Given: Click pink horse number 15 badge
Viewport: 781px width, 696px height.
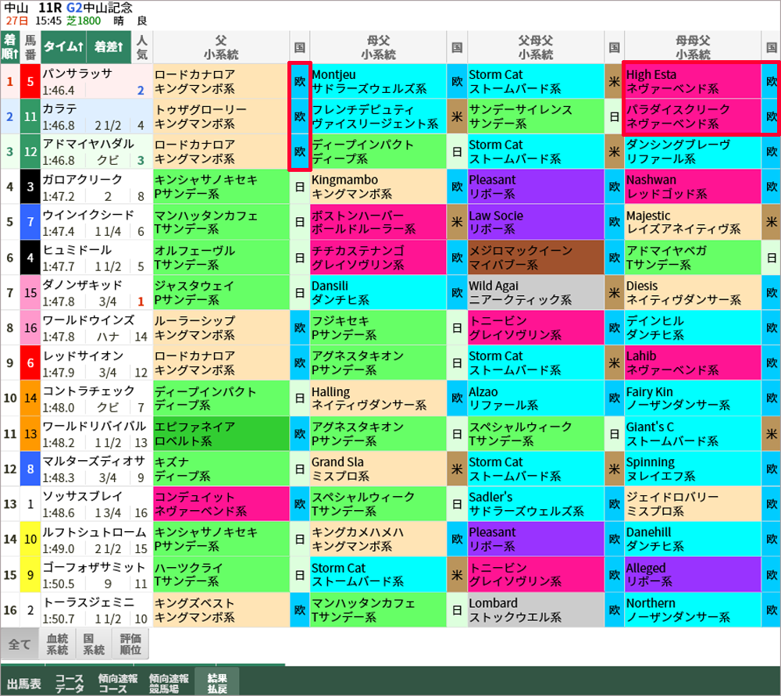Looking at the screenshot, I should [x=30, y=292].
